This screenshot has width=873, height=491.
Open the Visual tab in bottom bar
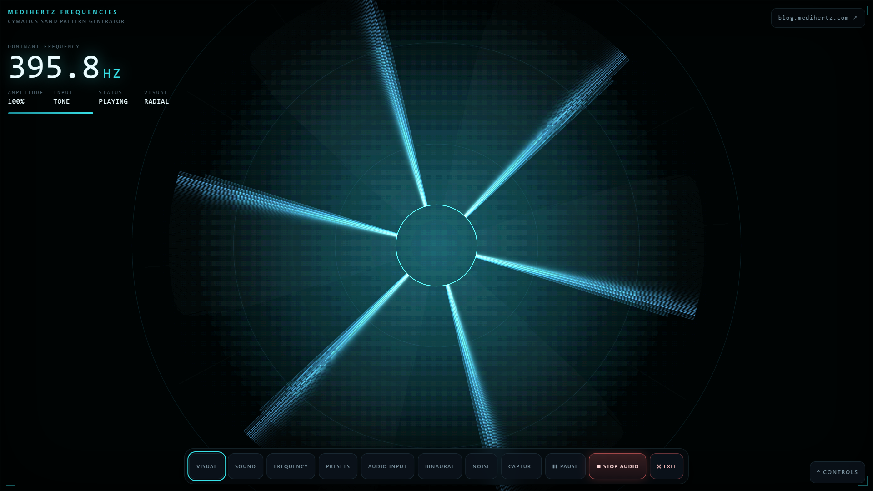[206, 466]
